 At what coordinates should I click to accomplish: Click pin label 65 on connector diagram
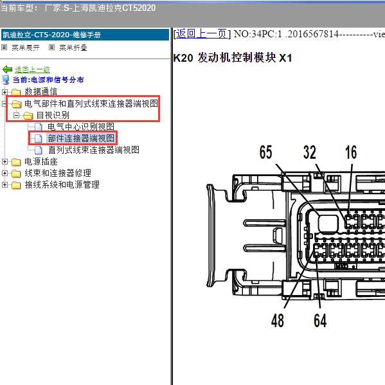[265, 152]
